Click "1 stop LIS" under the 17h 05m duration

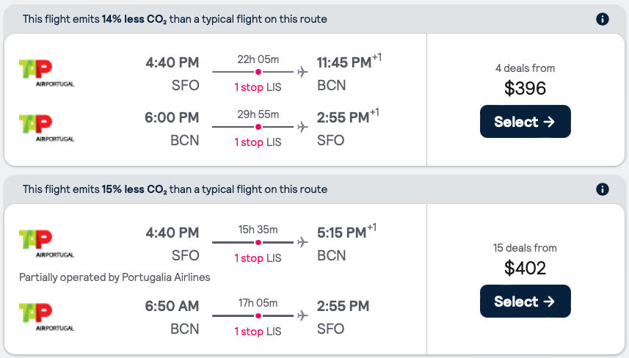coord(258,331)
